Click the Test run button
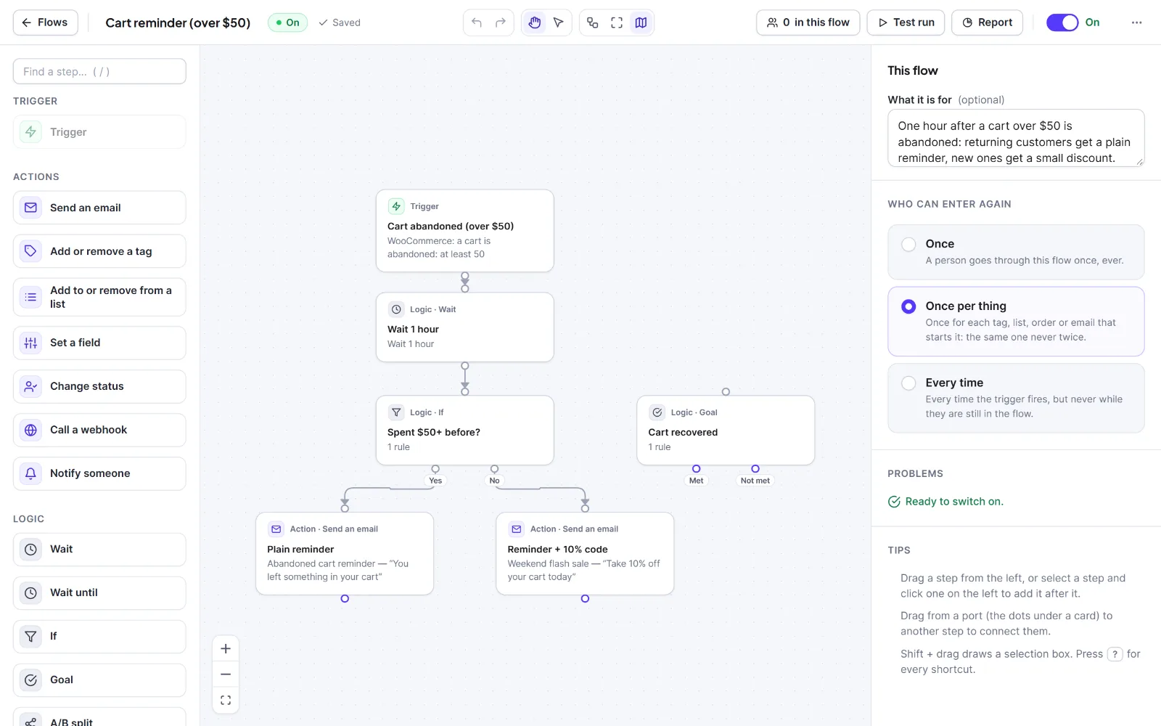Screen dimensions: 1161x726 (906, 23)
